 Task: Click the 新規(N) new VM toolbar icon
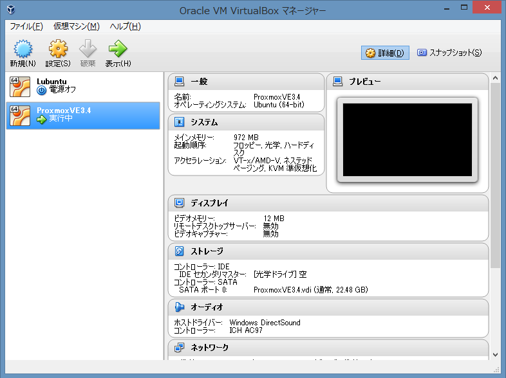(x=23, y=49)
